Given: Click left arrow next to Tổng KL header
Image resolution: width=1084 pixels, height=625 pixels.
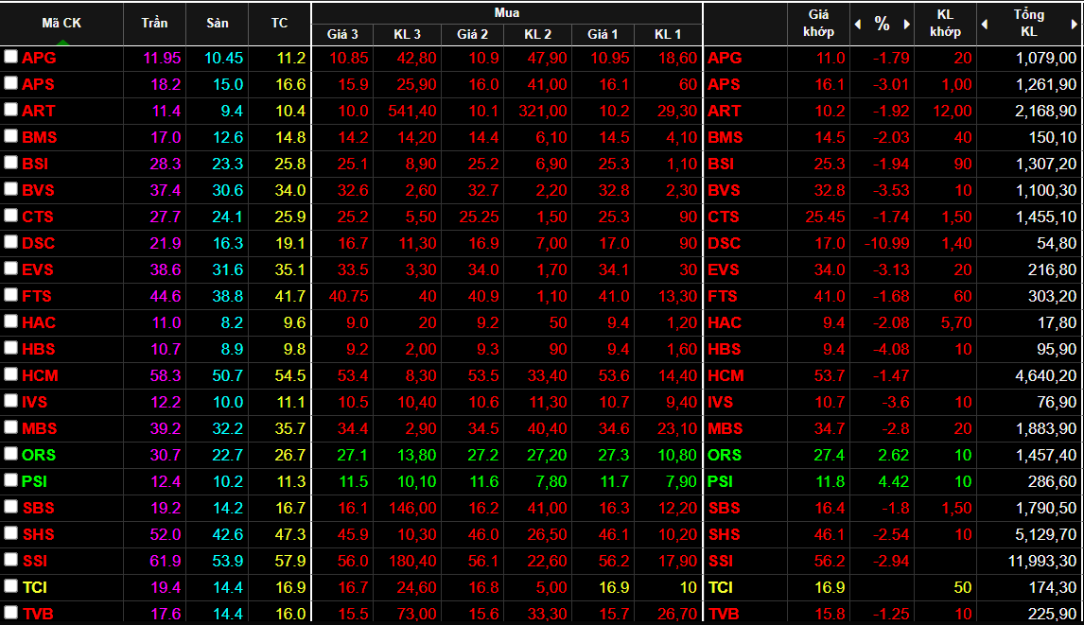Looking at the screenshot, I should [x=984, y=24].
